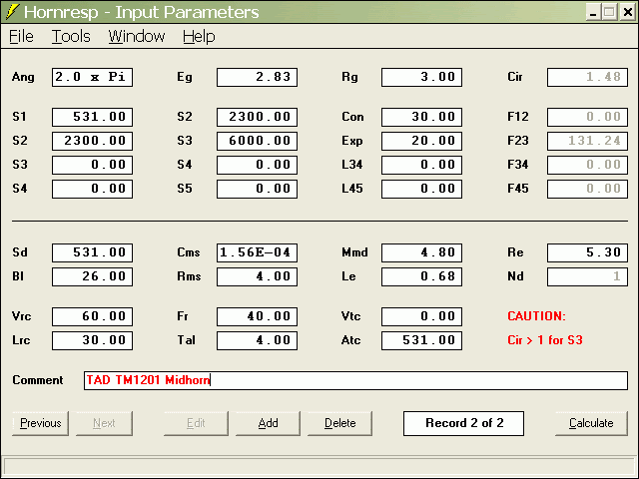Minimize the Hornresp window

click(593, 12)
